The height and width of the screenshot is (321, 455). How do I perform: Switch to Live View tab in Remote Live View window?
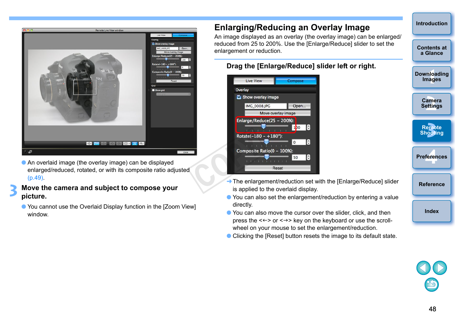coord(161,35)
